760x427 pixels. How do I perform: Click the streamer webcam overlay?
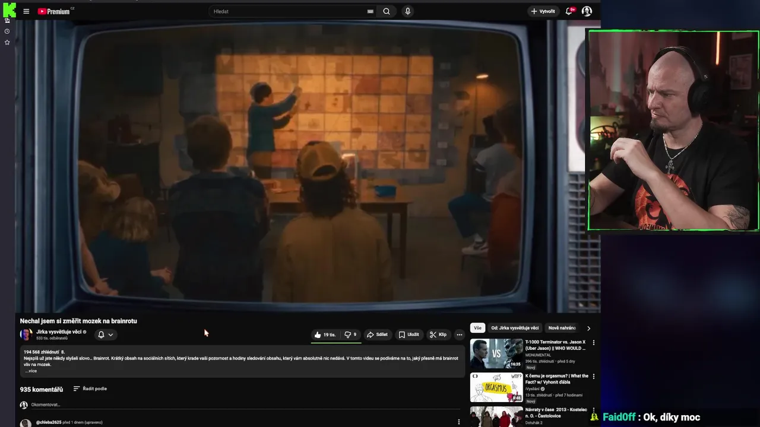(673, 130)
